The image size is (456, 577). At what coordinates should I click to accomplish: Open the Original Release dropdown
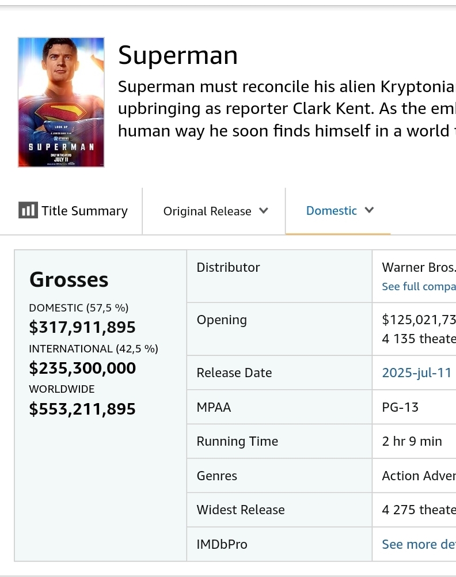207,211
